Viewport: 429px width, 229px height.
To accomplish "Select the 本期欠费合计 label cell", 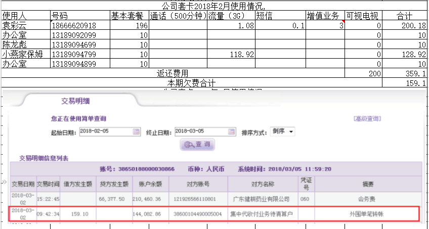I will point(191,82).
